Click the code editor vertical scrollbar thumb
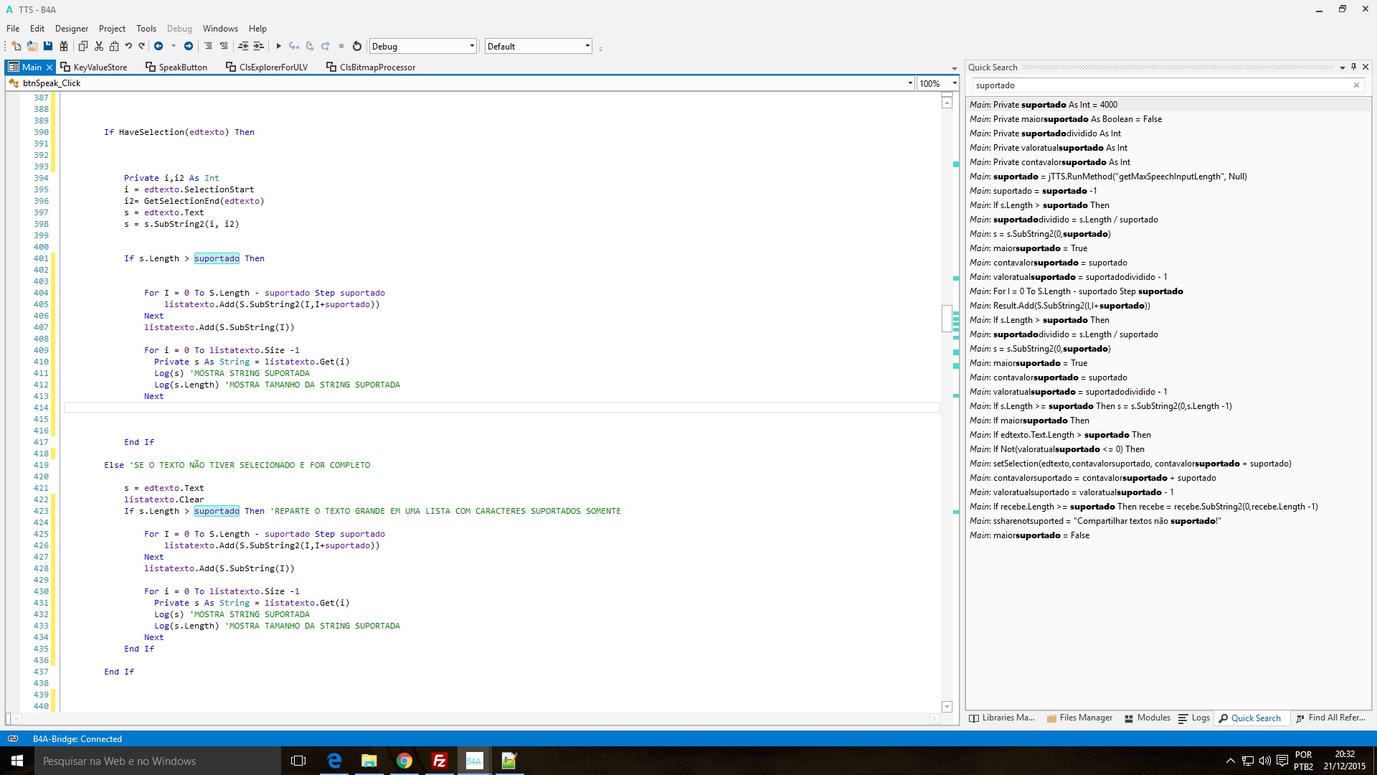1377x775 pixels. 947,319
